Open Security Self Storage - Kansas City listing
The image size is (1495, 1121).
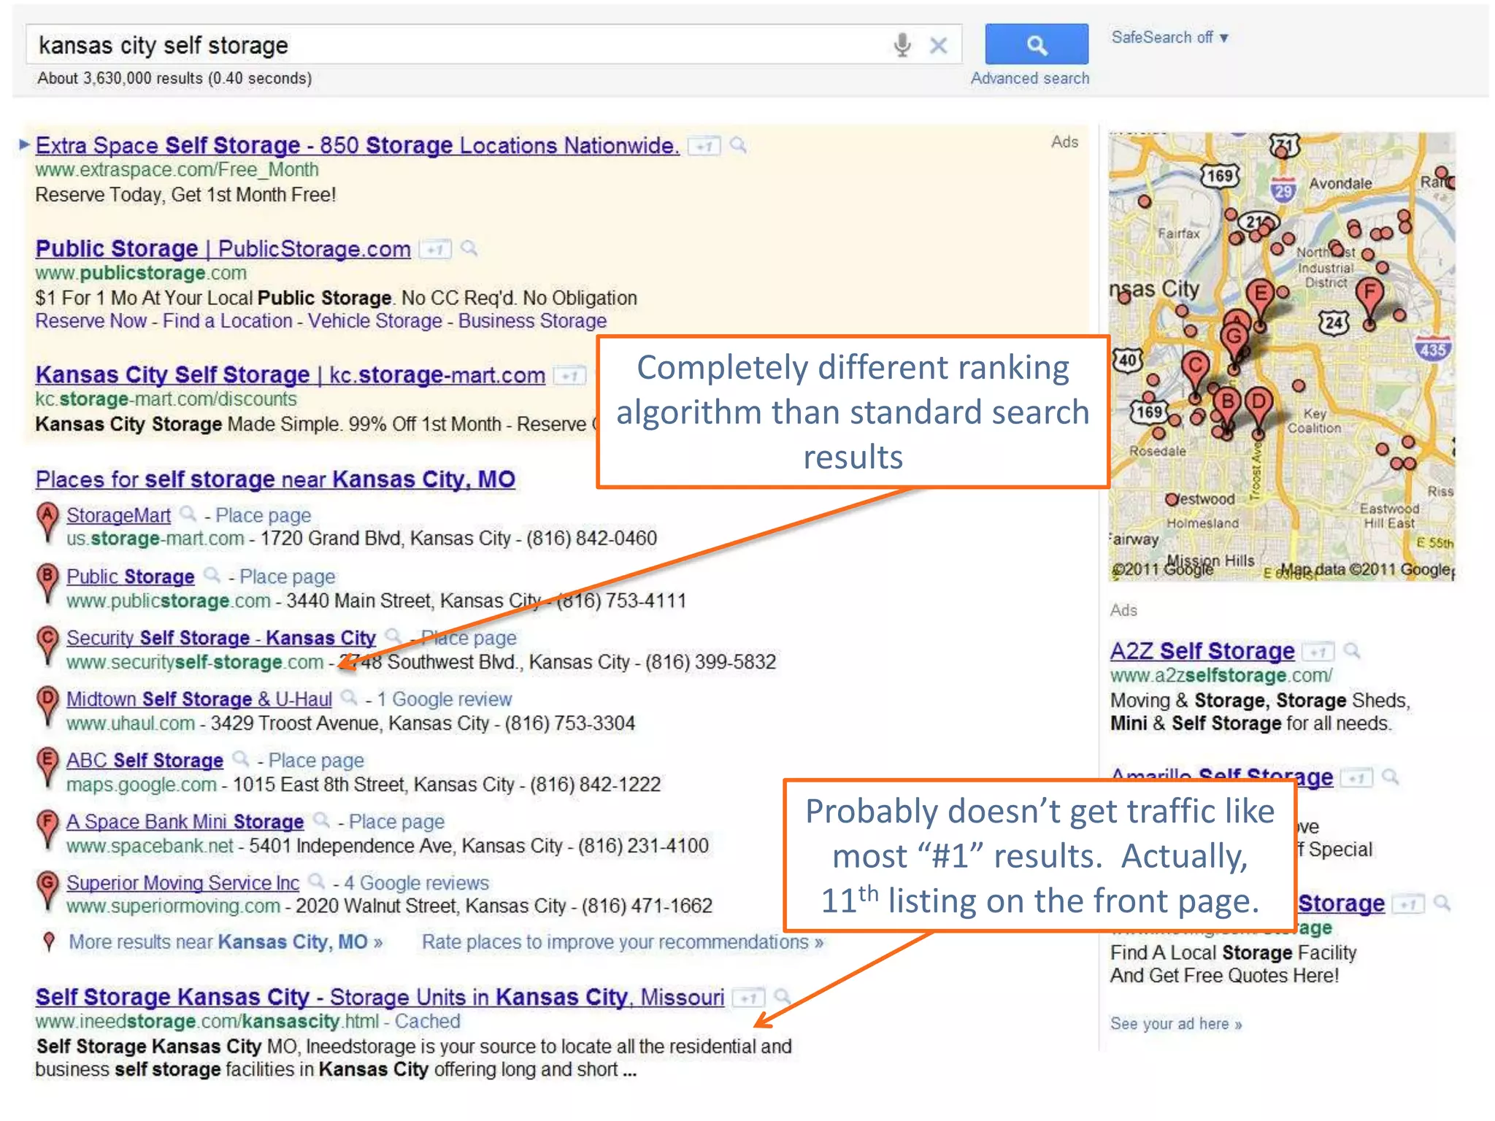click(x=220, y=638)
